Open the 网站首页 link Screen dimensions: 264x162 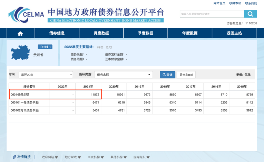point(219,3)
